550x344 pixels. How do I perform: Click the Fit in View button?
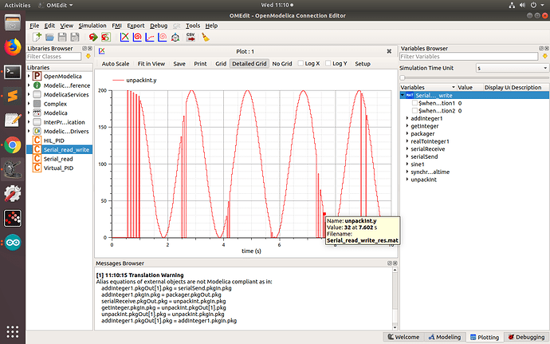(151, 63)
